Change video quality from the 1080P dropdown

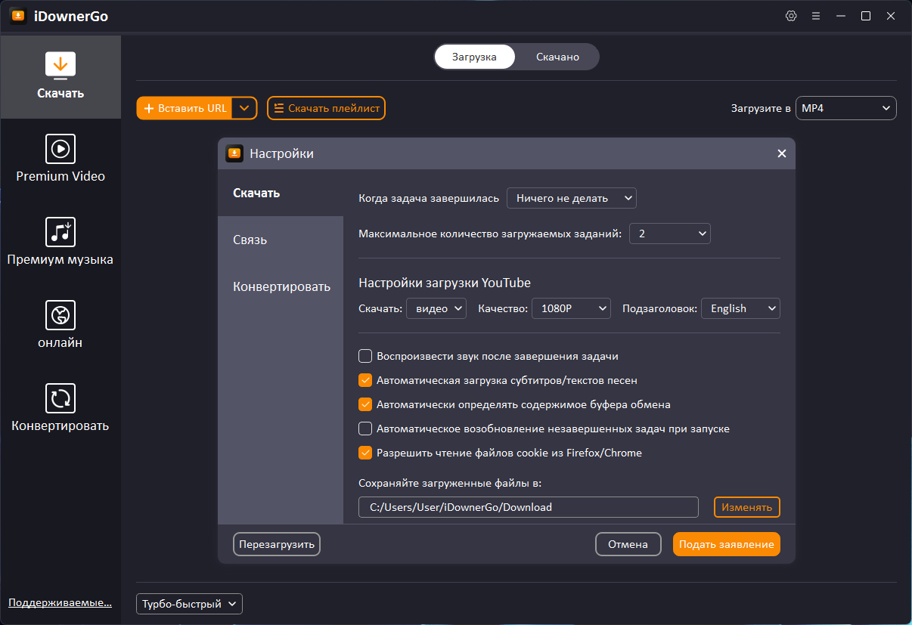(x=571, y=308)
